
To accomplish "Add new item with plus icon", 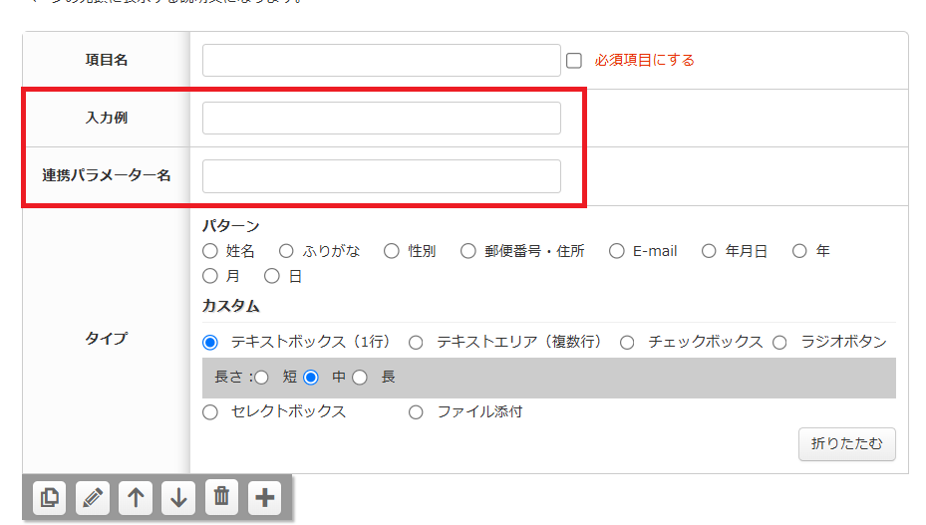I will click(264, 497).
